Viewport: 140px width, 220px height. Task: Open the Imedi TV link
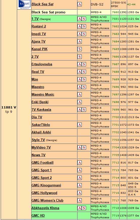[39, 34]
